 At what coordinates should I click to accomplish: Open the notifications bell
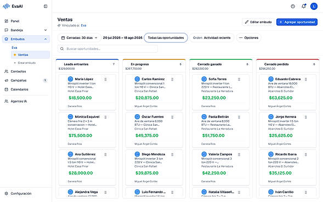point(303,6)
